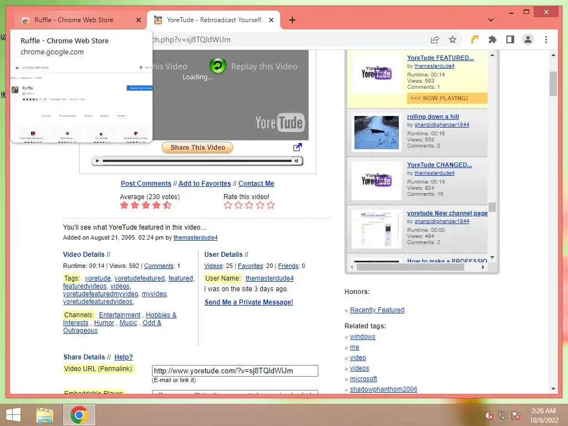The width and height of the screenshot is (568, 426).
Task: Click the windows related tag
Action: coord(363,337)
